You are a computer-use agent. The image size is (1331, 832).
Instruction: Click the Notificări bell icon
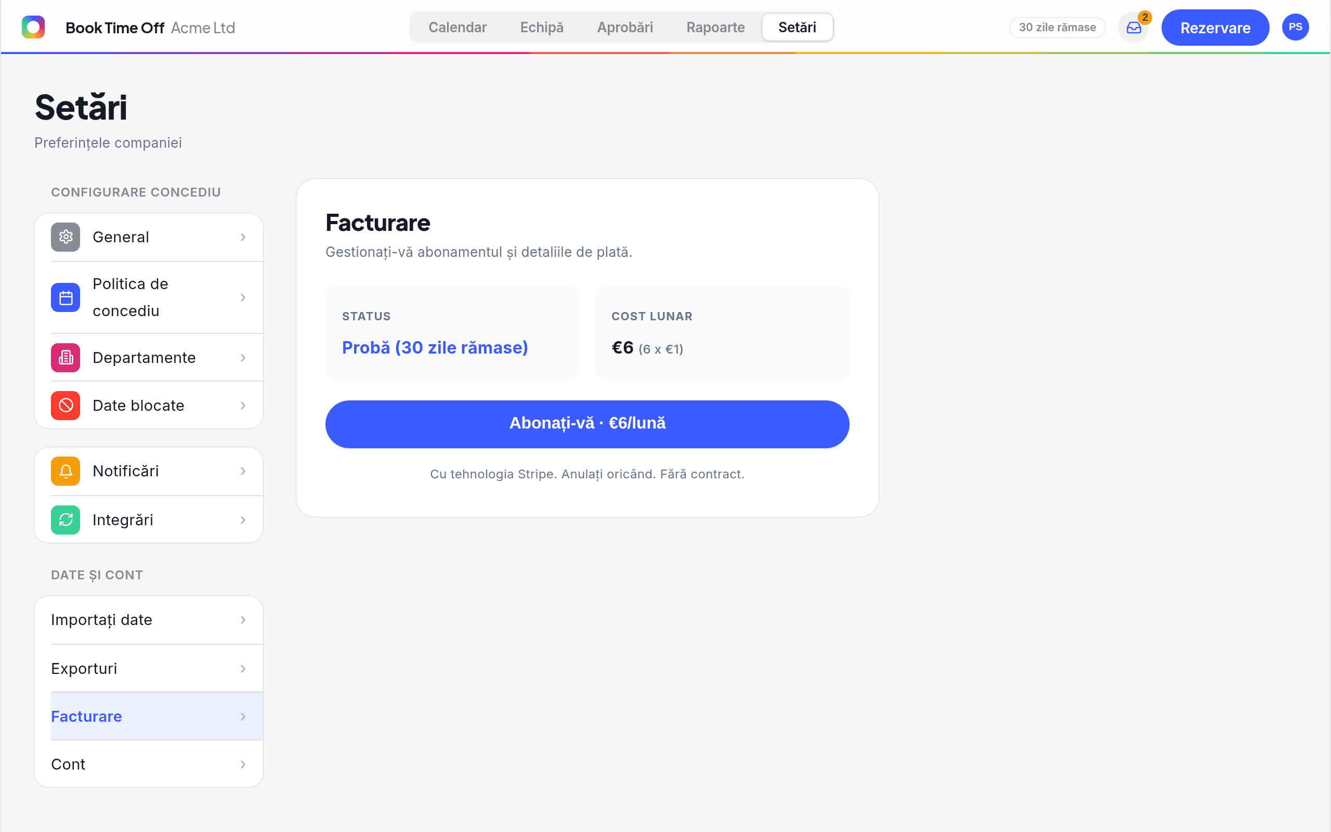[66, 471]
